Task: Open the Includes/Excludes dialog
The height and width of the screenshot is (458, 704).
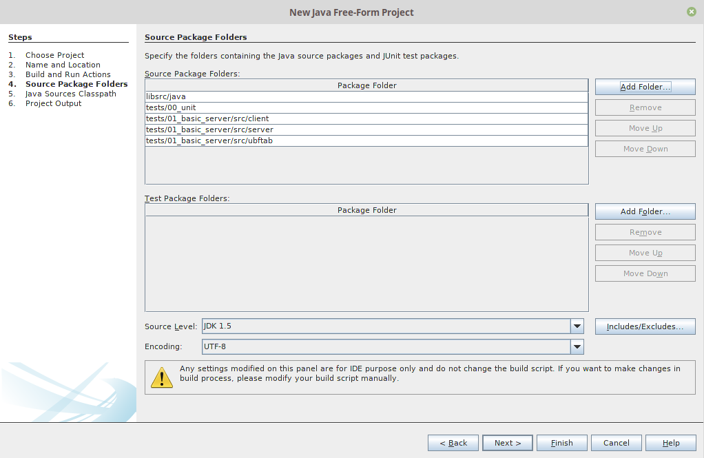Action: pos(645,326)
